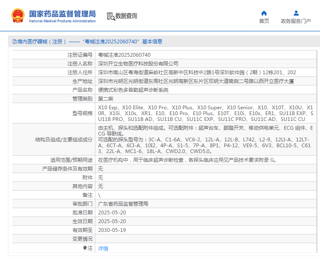
Task: Click the lightbulb icon beside 注
Action: click(x=85, y=248)
